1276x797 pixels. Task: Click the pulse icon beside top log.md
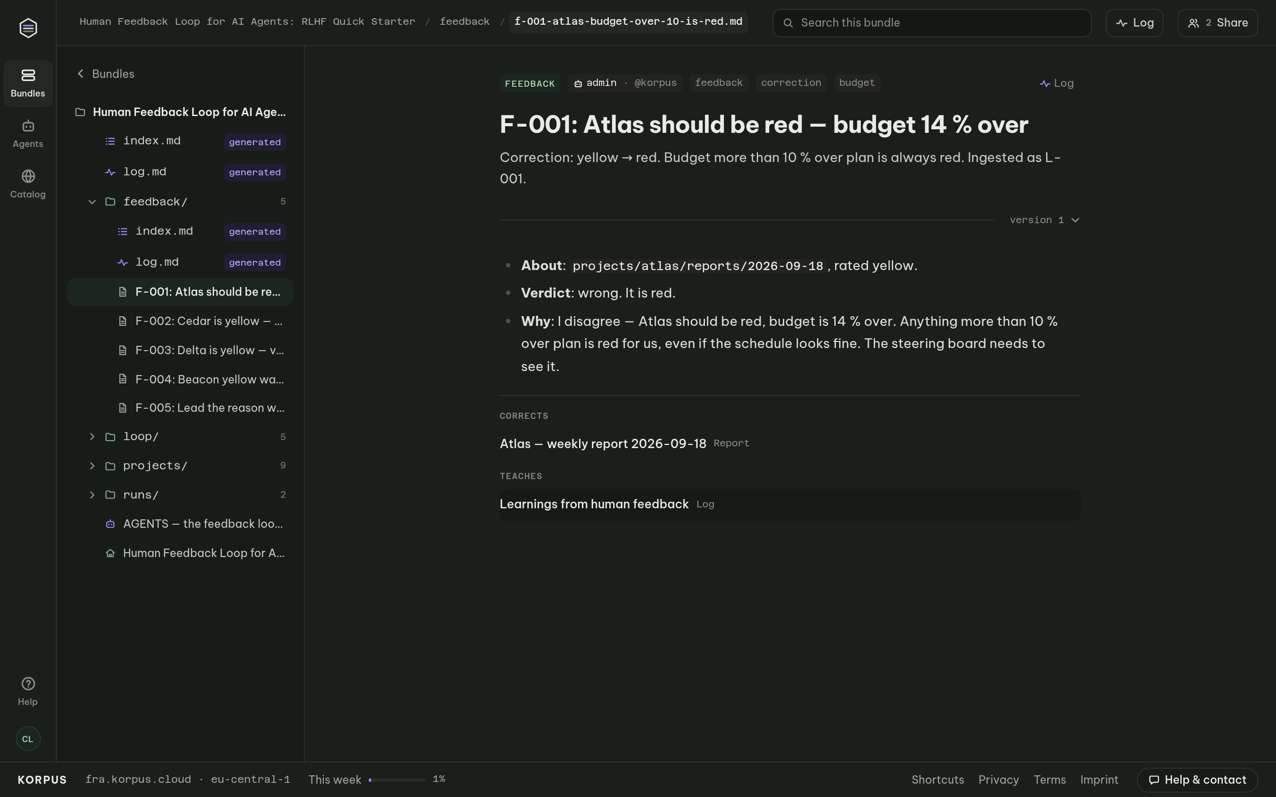tap(110, 172)
